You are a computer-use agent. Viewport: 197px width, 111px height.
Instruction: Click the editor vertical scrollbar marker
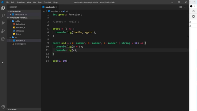pos(188,37)
